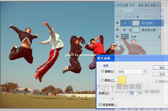Enable lock position move icon
This screenshot has width=168, height=111.
pyautogui.click(x=134, y=16)
